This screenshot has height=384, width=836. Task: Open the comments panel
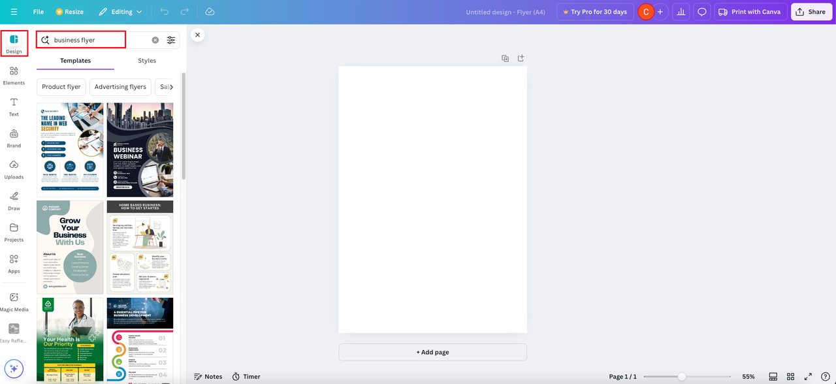pos(702,12)
